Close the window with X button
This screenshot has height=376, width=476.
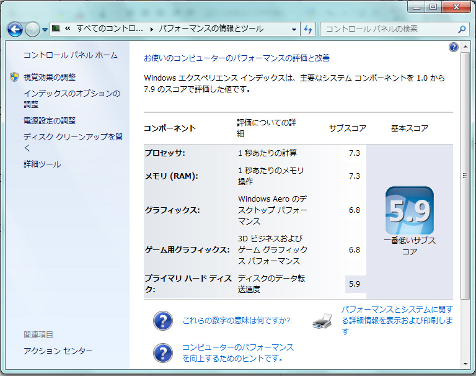[456, 7]
